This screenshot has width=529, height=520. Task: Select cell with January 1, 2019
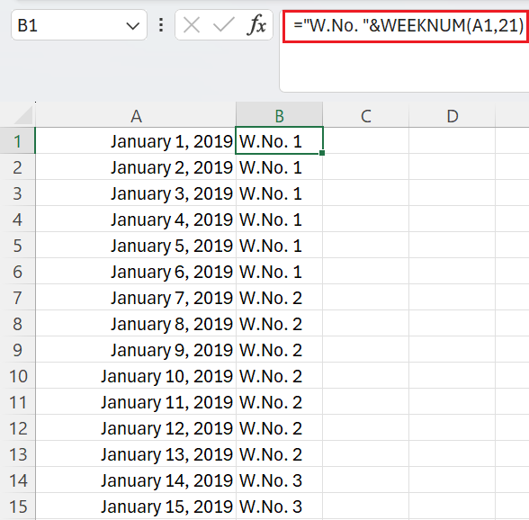click(x=136, y=140)
